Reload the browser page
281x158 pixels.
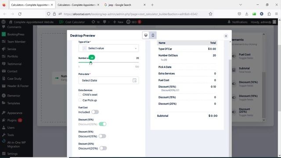20,14
